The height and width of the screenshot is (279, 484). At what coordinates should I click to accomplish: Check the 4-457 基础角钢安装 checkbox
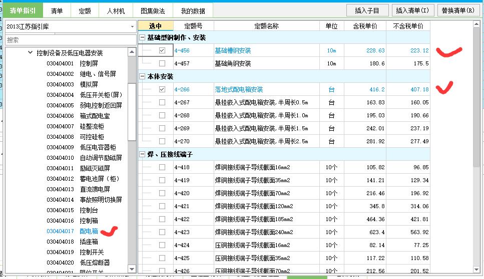point(162,63)
